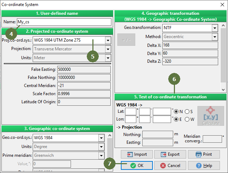Click the Print printer icon

198,154
